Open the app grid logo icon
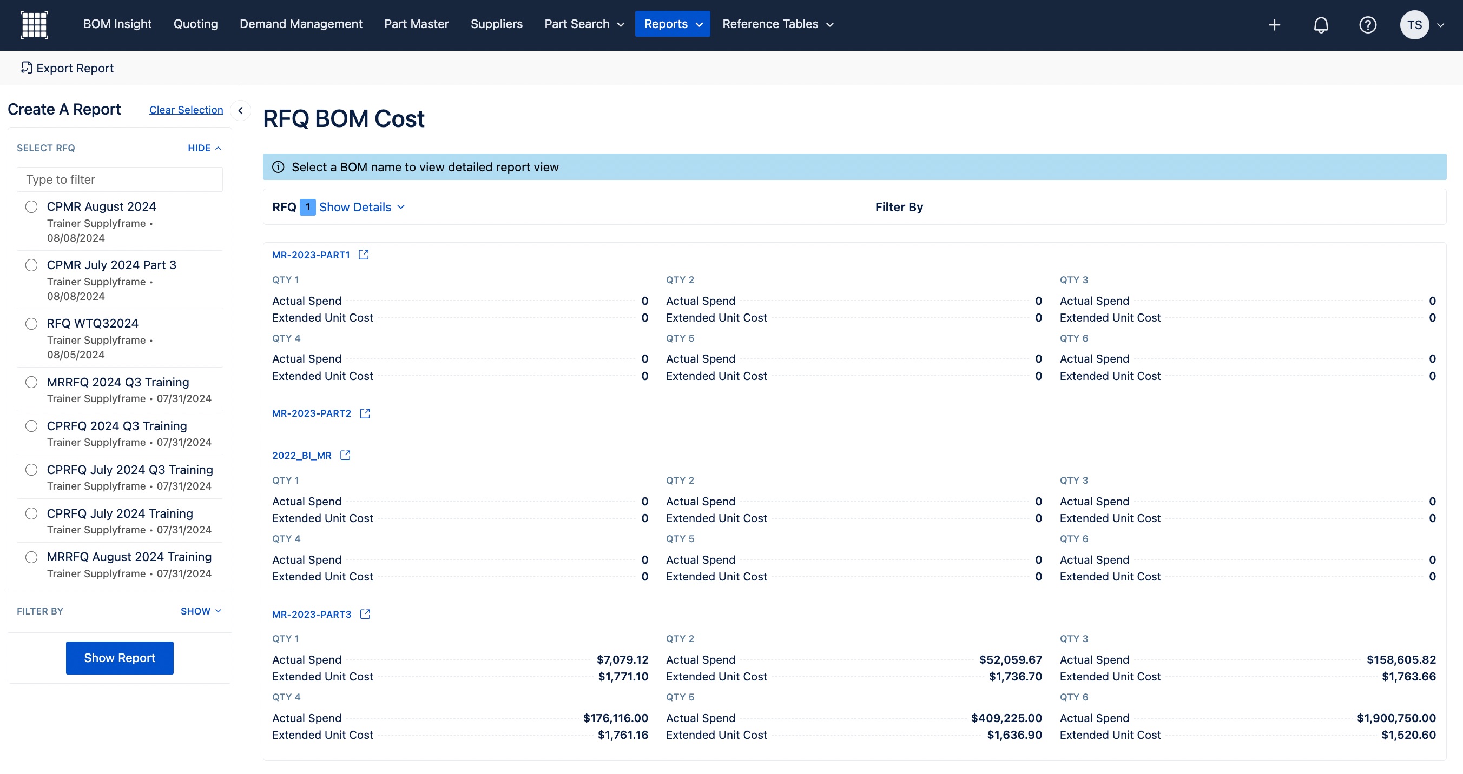The width and height of the screenshot is (1463, 774). pos(34,24)
